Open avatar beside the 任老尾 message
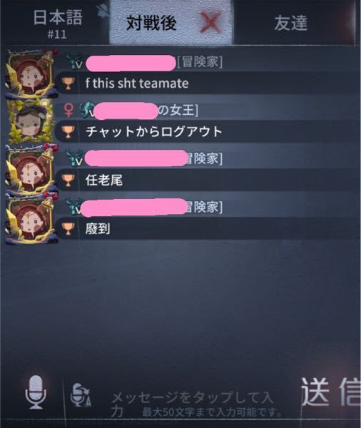The width and height of the screenshot is (361, 428). (x=31, y=170)
